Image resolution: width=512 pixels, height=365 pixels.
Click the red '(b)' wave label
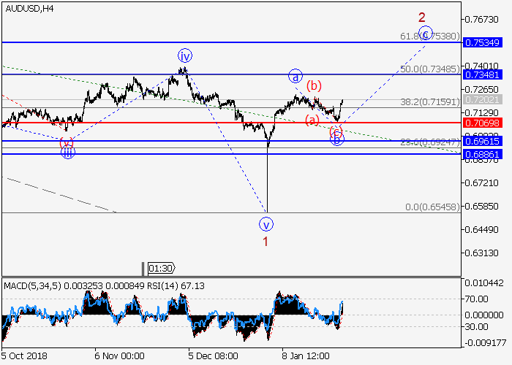(314, 85)
